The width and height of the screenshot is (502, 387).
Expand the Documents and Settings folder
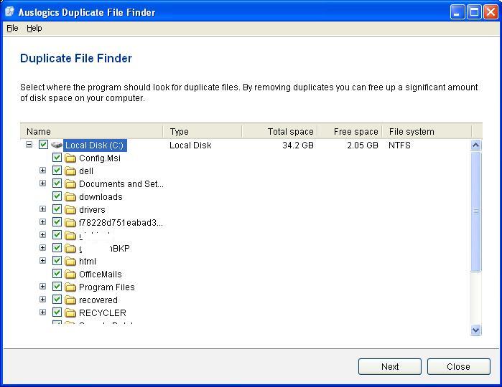click(x=42, y=183)
